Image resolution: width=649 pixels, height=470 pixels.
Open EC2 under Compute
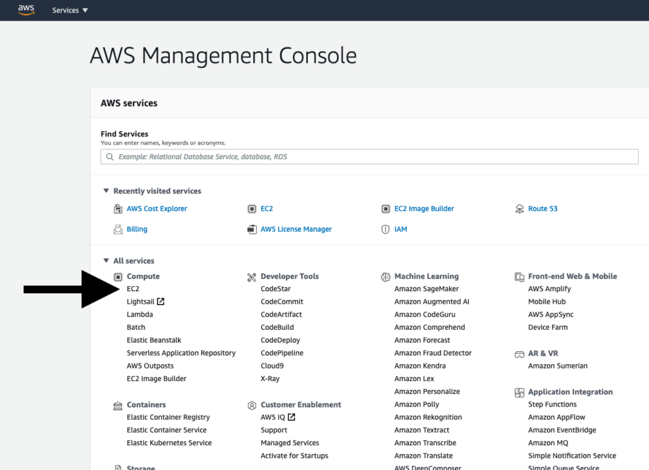tap(133, 289)
